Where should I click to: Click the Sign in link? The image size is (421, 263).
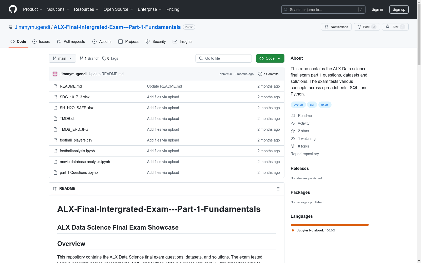(x=377, y=9)
